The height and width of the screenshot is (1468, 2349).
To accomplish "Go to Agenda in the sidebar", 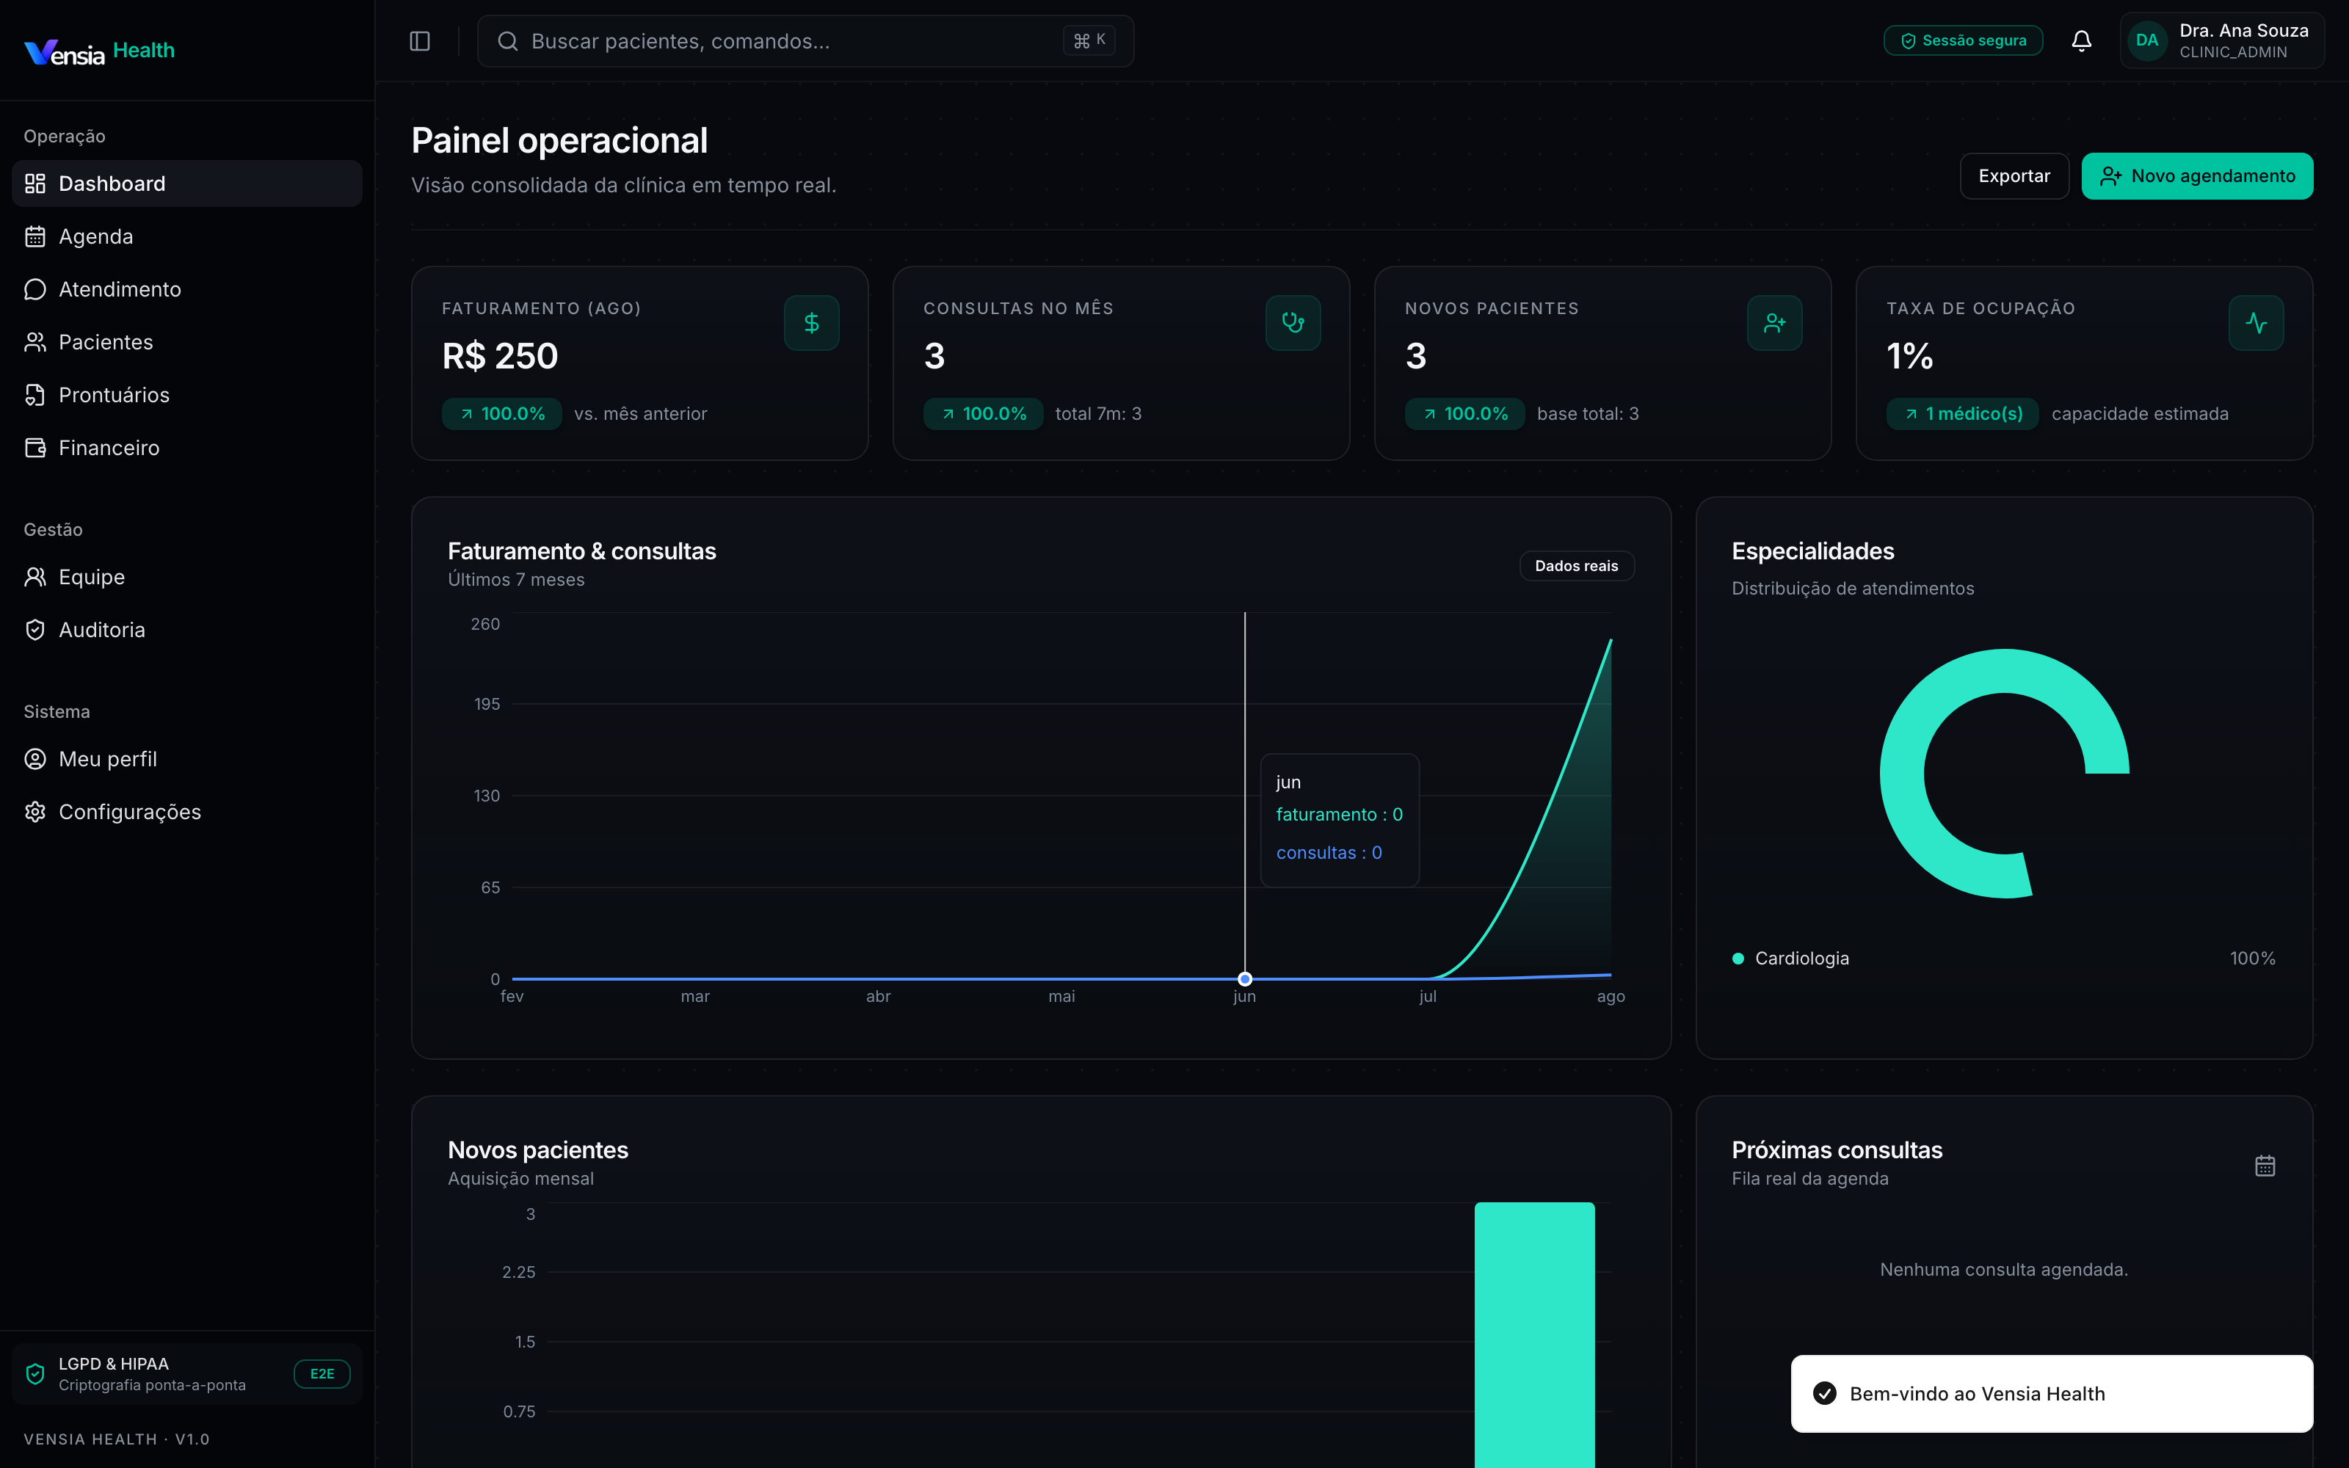I will click(187, 236).
